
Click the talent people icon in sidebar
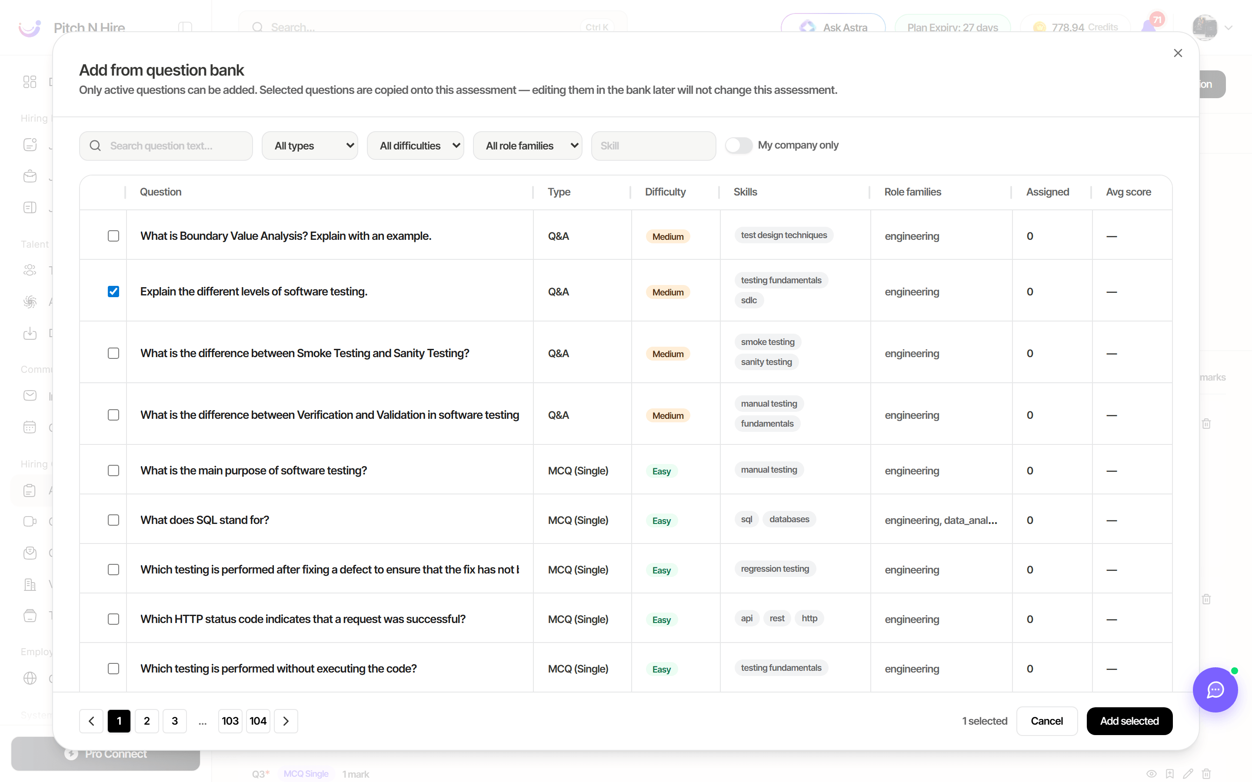[x=30, y=270]
